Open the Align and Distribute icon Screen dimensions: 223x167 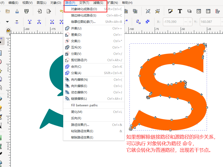tap(218, 11)
